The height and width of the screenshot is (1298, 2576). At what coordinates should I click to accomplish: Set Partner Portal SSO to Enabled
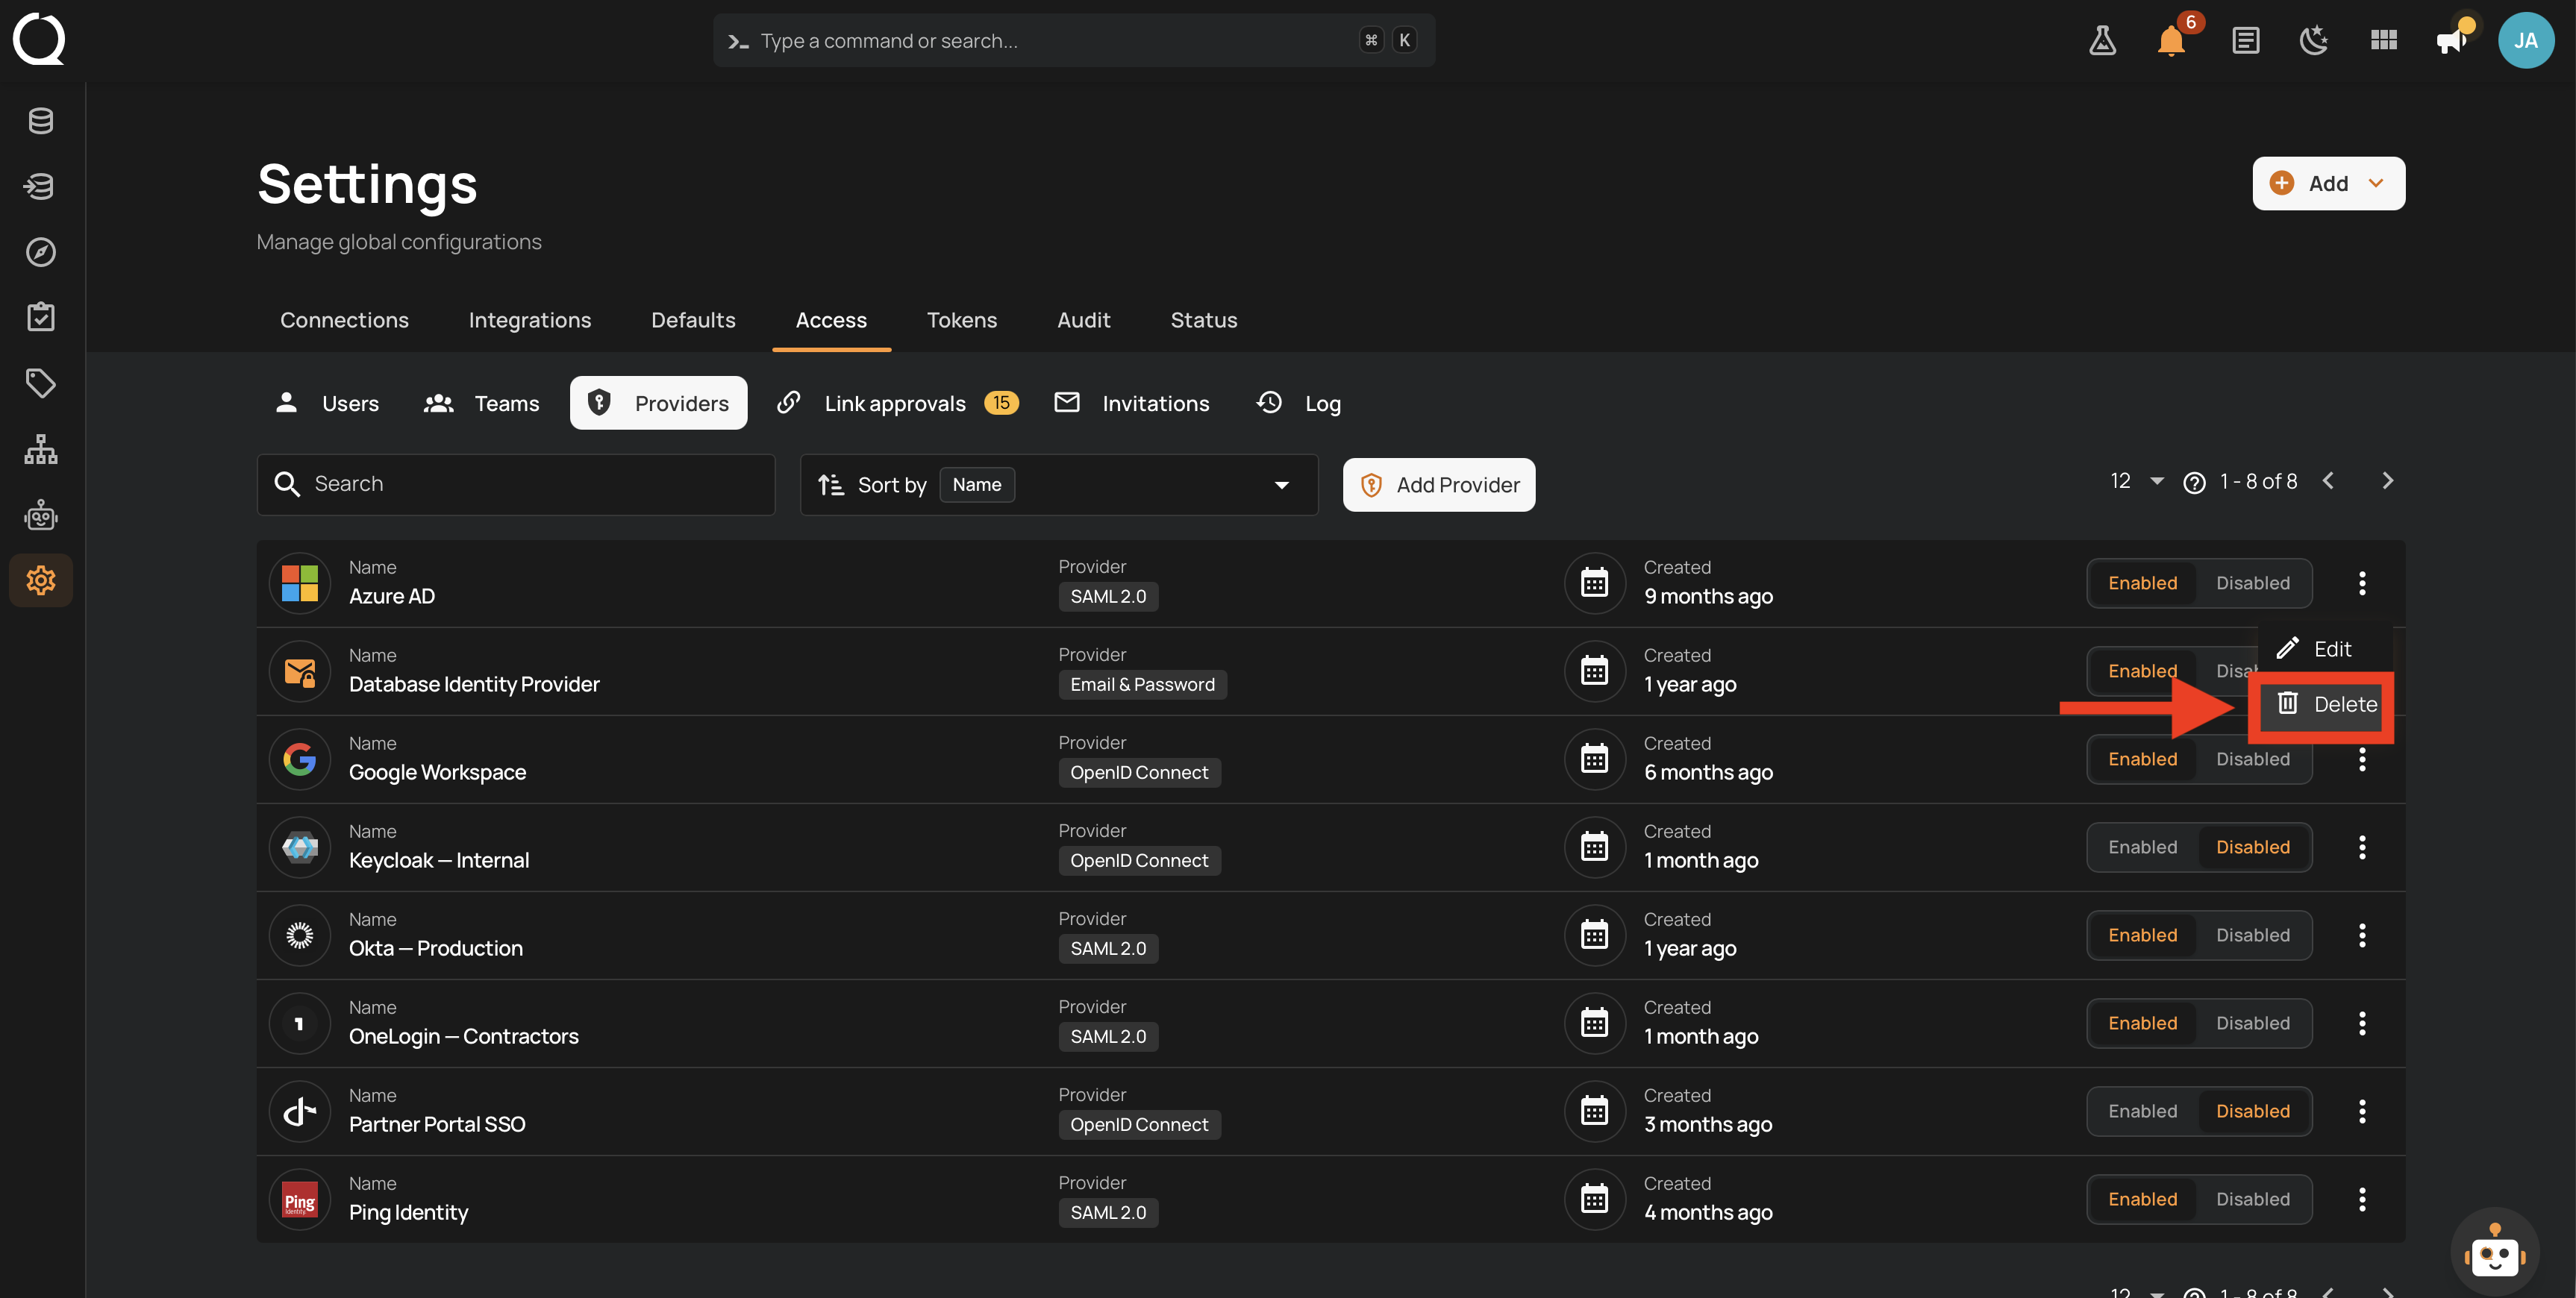2142,1111
